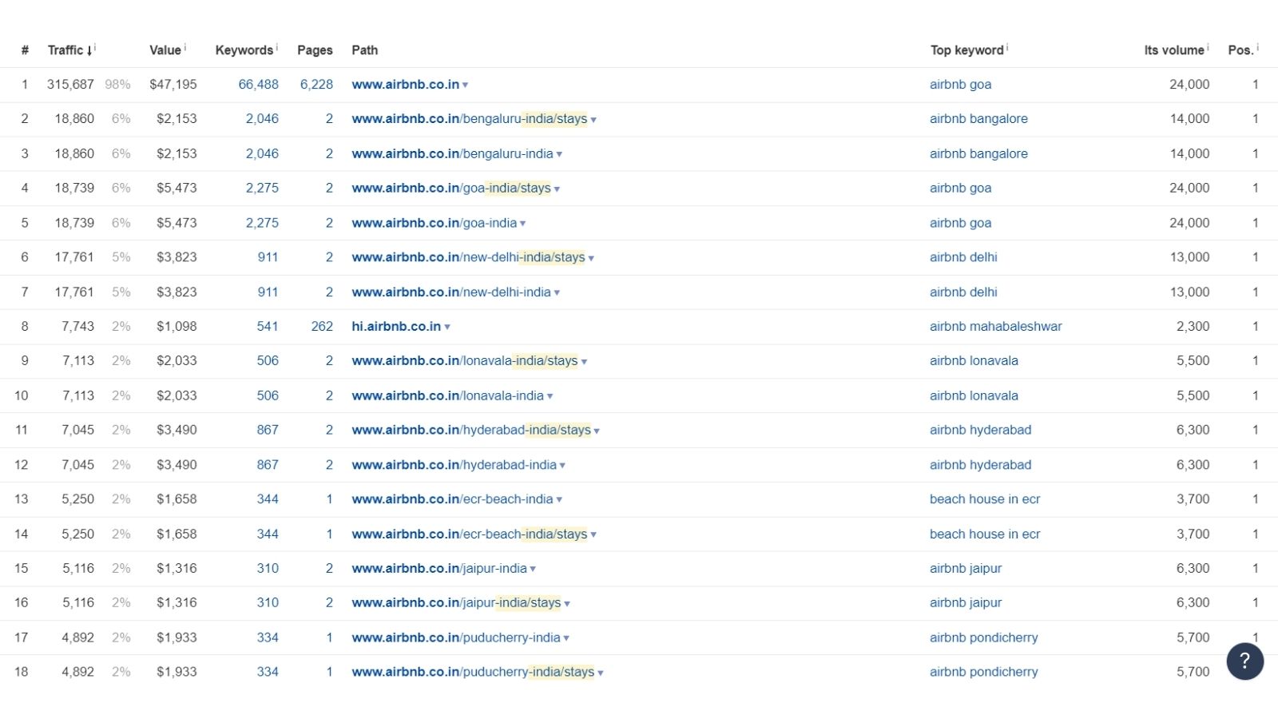This screenshot has width=1278, height=719.
Task: Open top keyword airbnb delhi in row 6
Action: click(963, 256)
